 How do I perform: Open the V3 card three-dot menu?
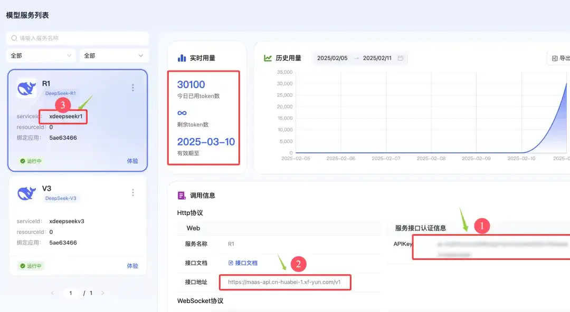tap(132, 192)
